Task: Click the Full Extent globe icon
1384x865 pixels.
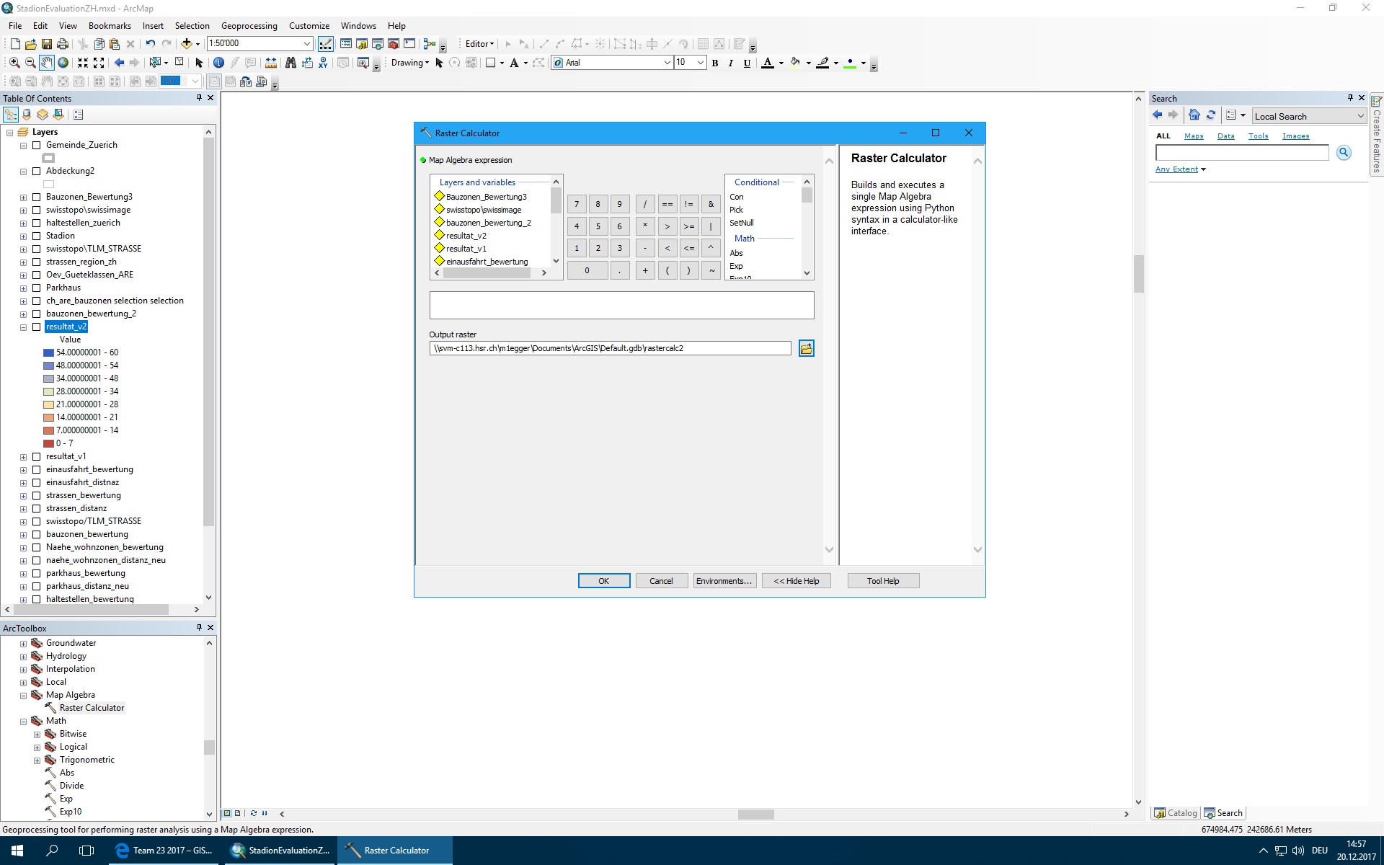Action: [63, 63]
